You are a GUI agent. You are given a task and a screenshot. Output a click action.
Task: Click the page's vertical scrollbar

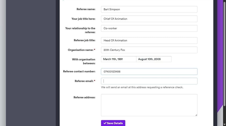coord(224,54)
